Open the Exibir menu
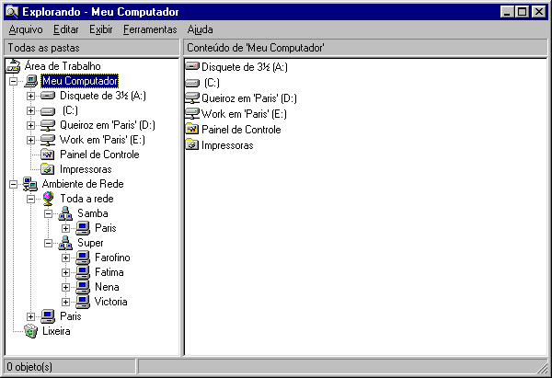Image resolution: width=552 pixels, height=378 pixels. click(100, 29)
